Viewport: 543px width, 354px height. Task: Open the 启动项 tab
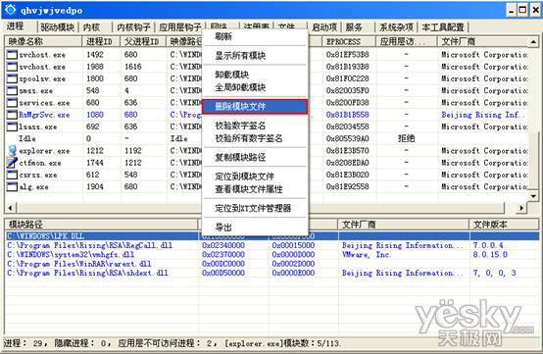click(324, 27)
